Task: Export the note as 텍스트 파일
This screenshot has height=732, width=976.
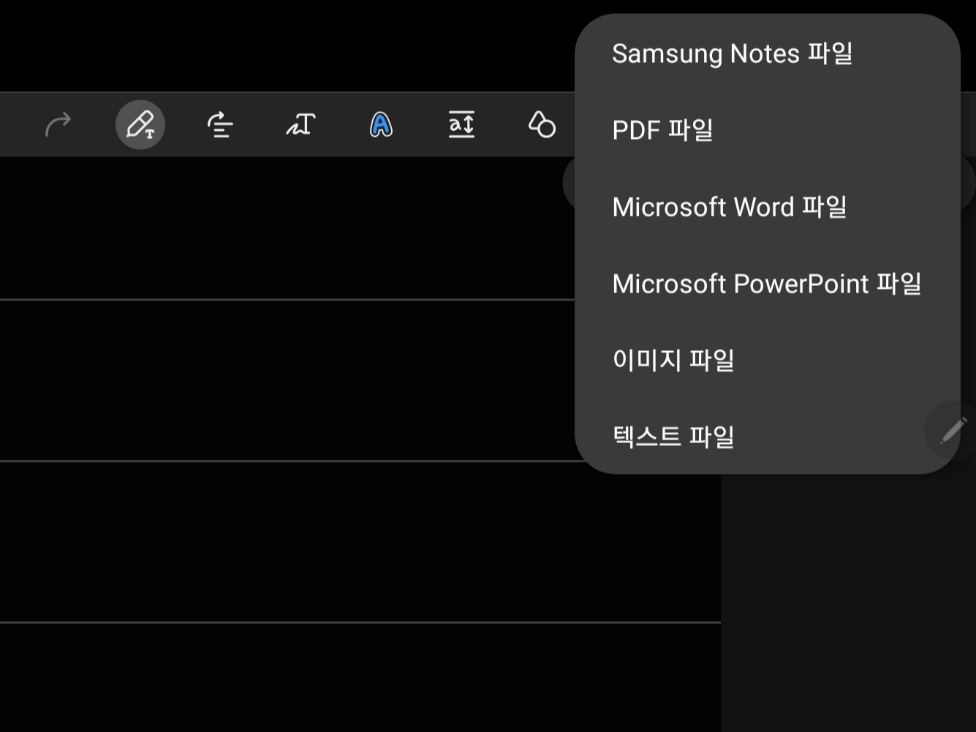Action: (x=674, y=436)
